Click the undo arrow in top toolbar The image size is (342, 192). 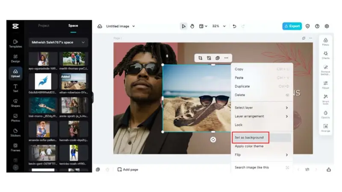(234, 26)
